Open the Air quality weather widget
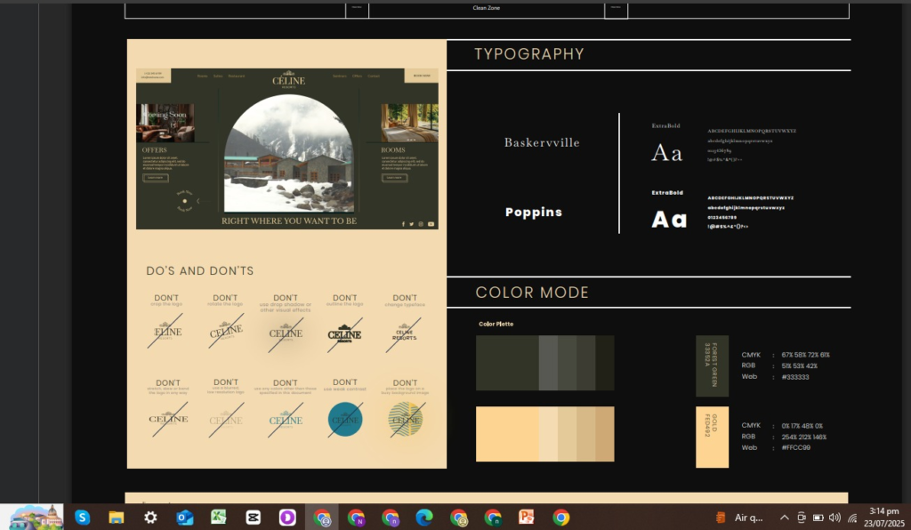 pyautogui.click(x=738, y=517)
